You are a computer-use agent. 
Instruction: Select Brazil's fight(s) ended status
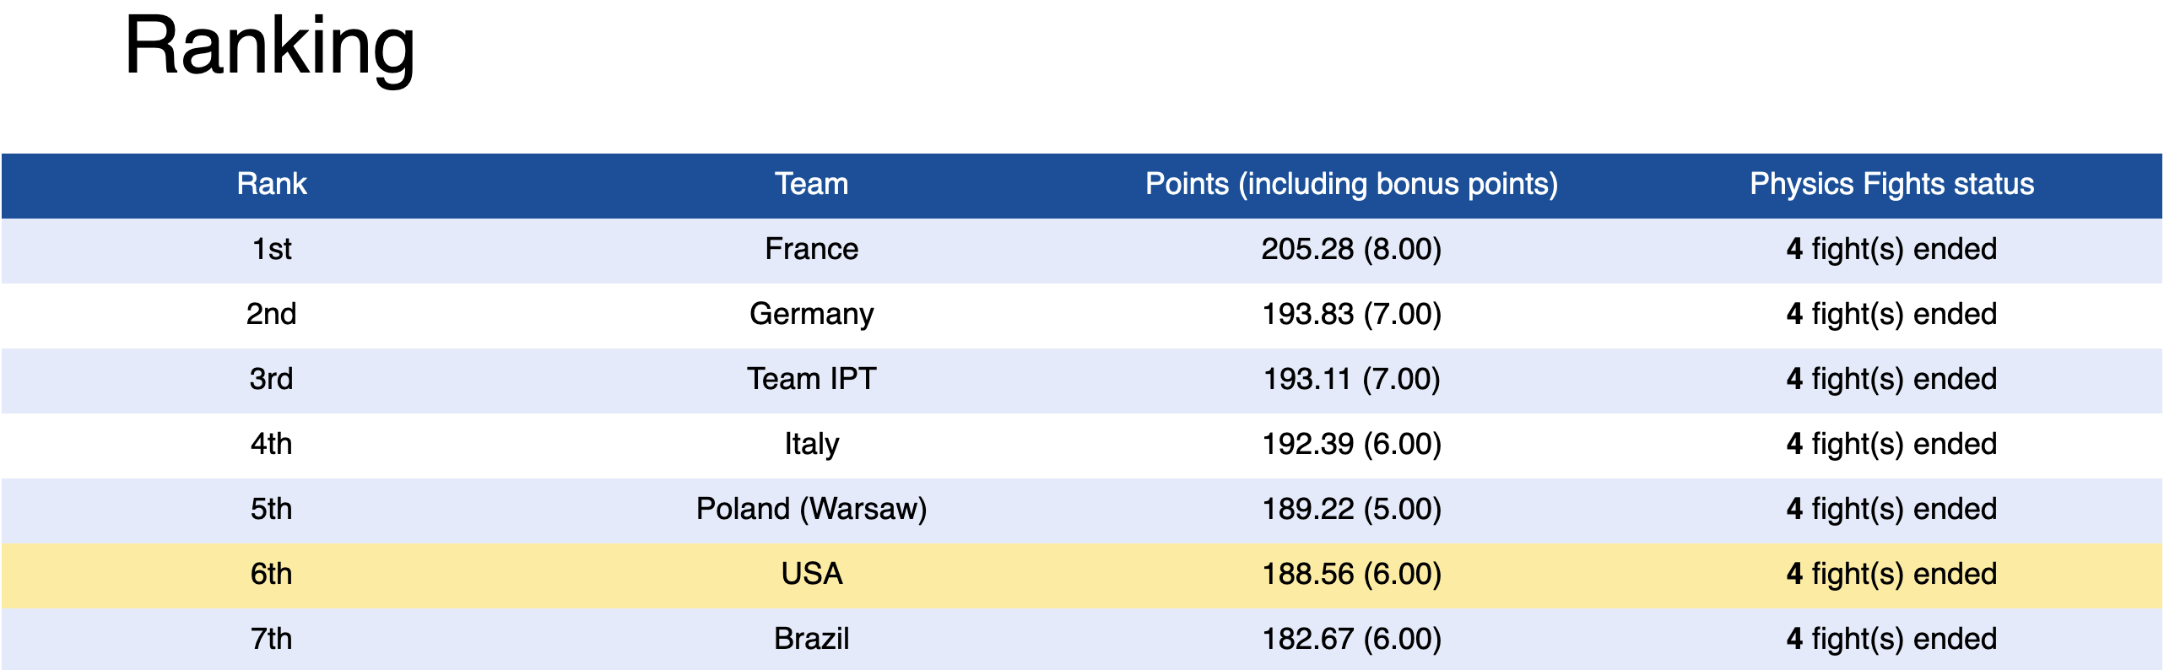[1891, 639]
